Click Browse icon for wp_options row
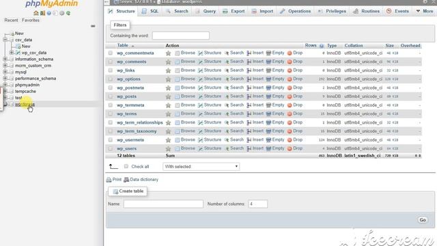This screenshot has height=246, width=437. [178, 79]
